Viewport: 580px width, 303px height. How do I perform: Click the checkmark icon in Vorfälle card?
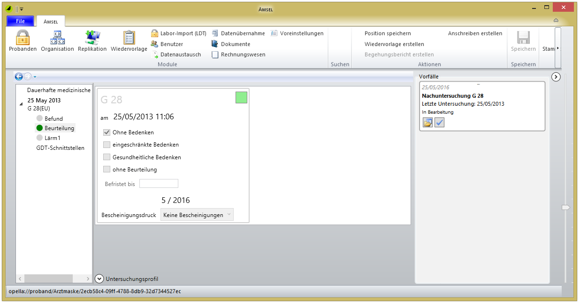pos(439,123)
